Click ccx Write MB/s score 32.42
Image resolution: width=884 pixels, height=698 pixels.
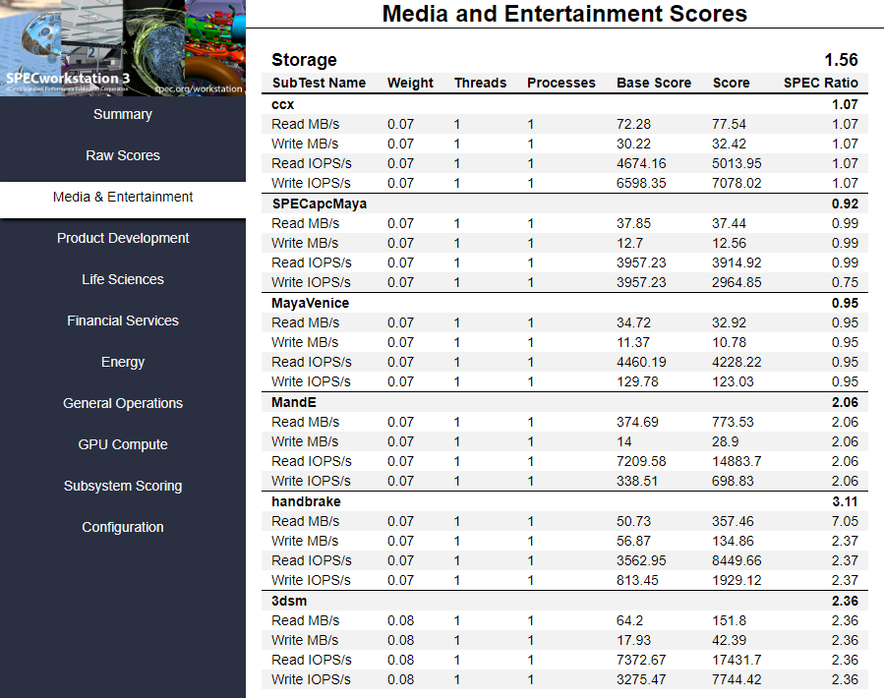pyautogui.click(x=729, y=144)
